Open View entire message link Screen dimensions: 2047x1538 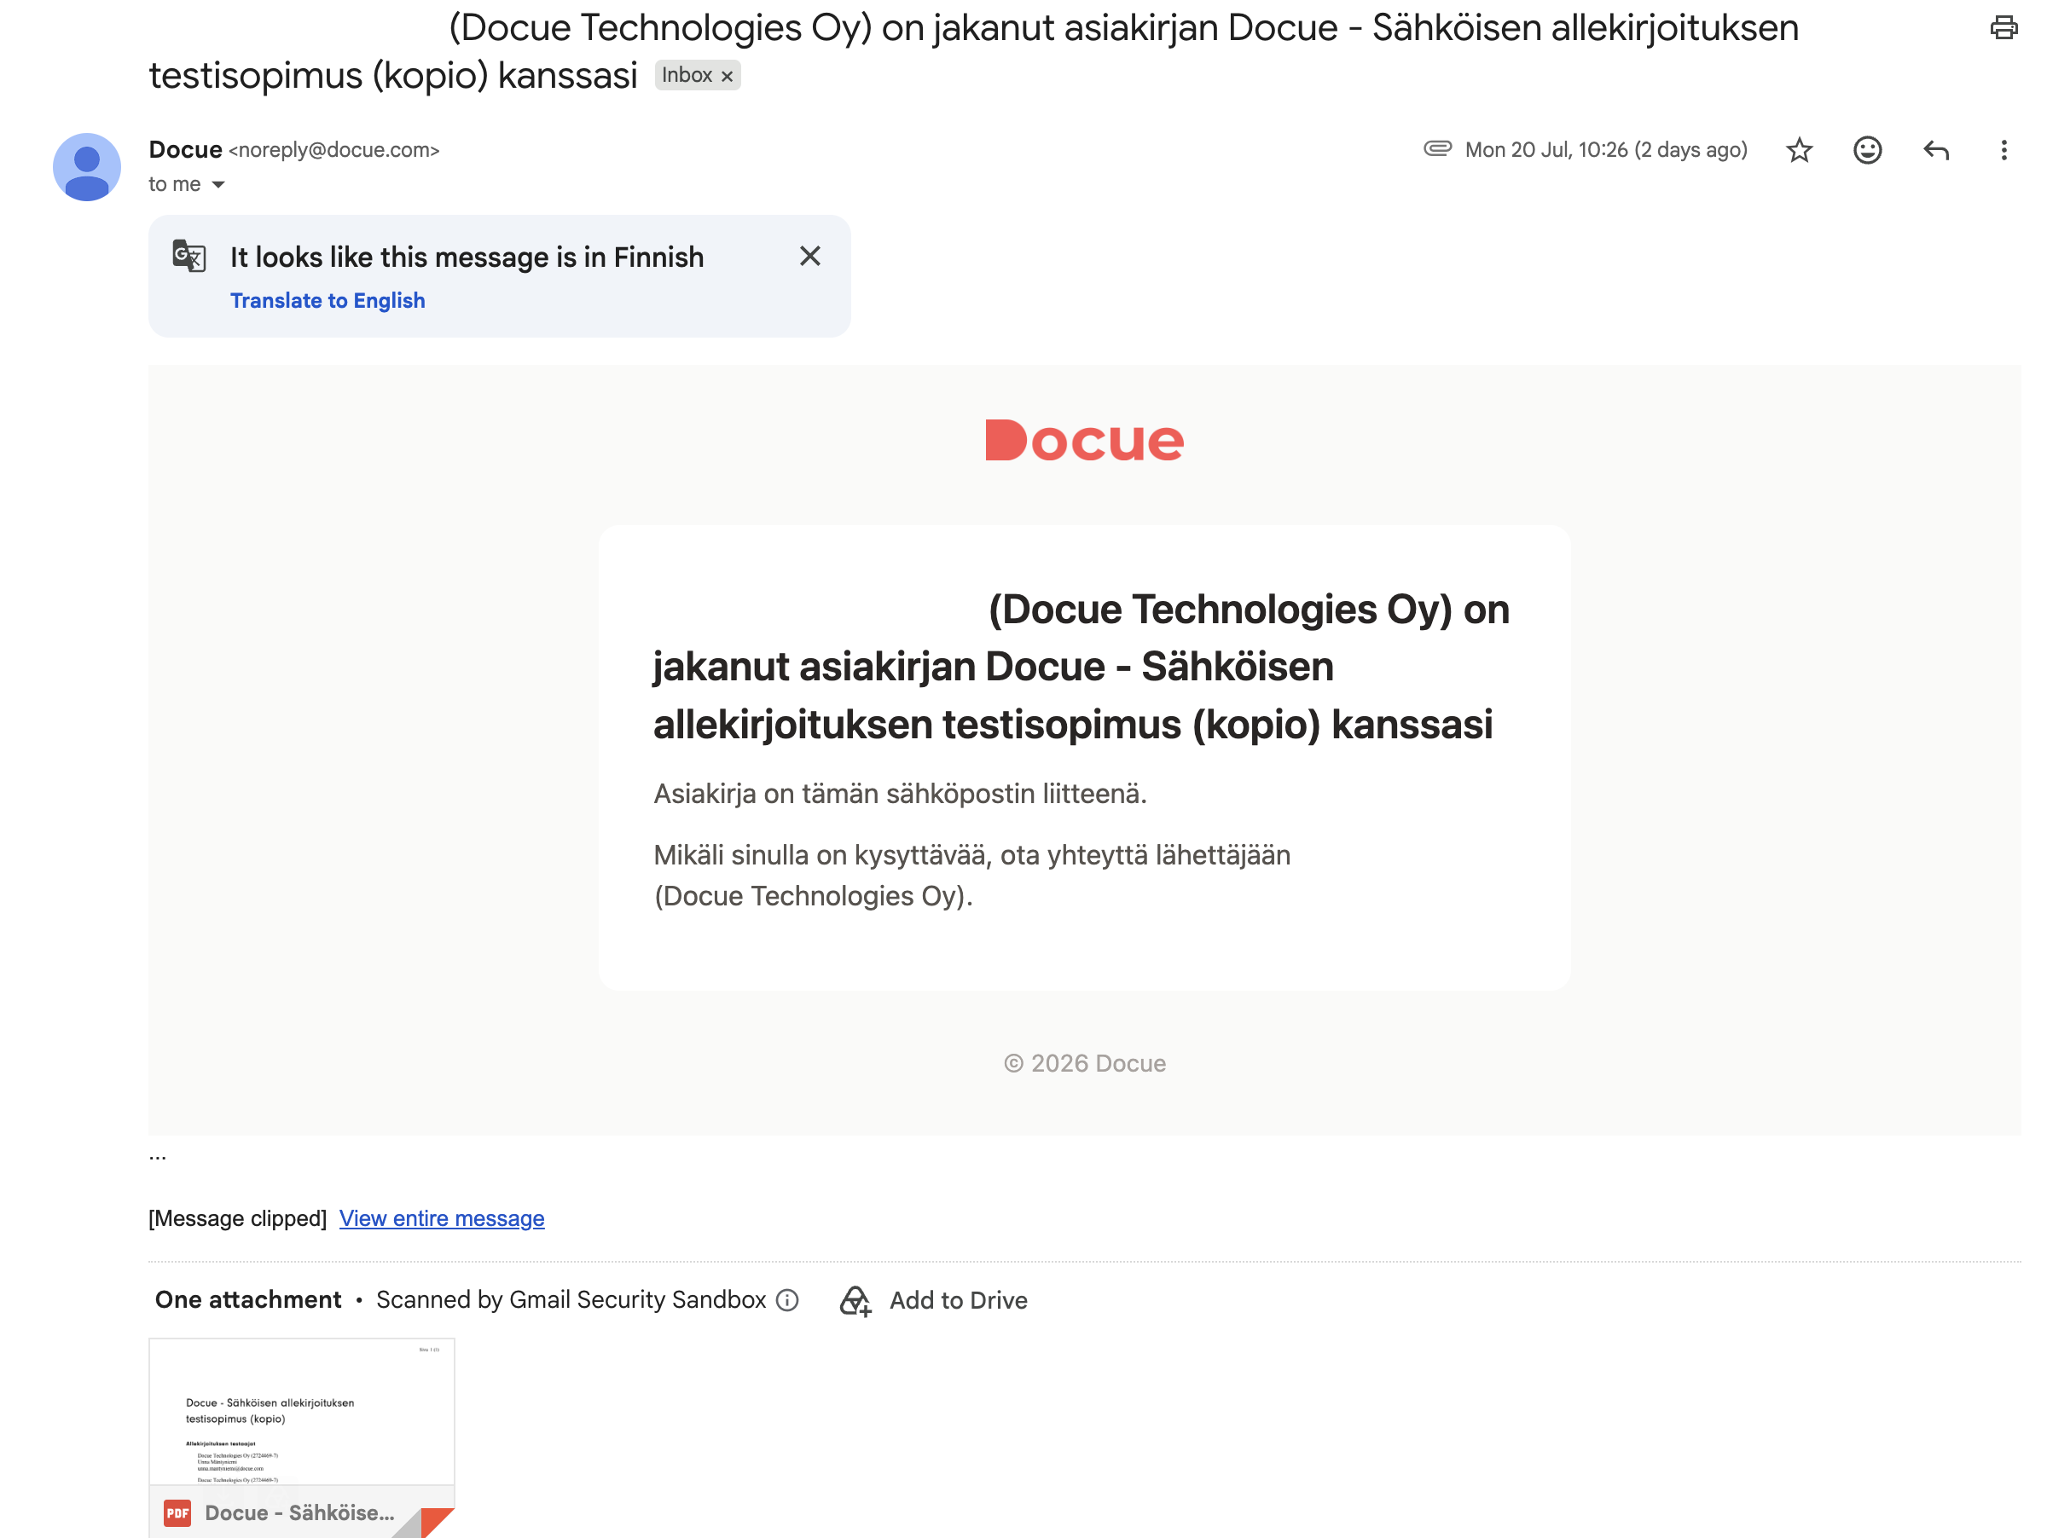[443, 1218]
